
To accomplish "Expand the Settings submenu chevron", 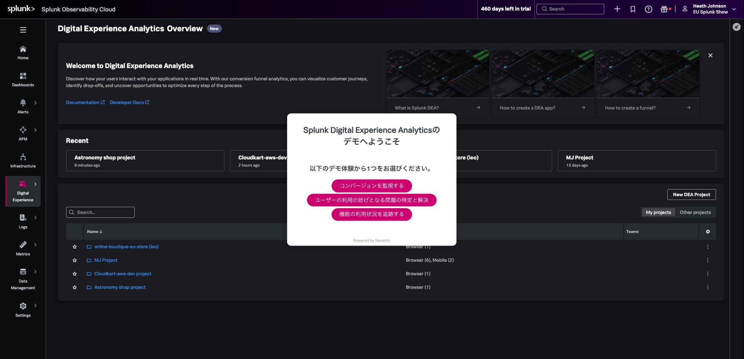I will point(36,305).
